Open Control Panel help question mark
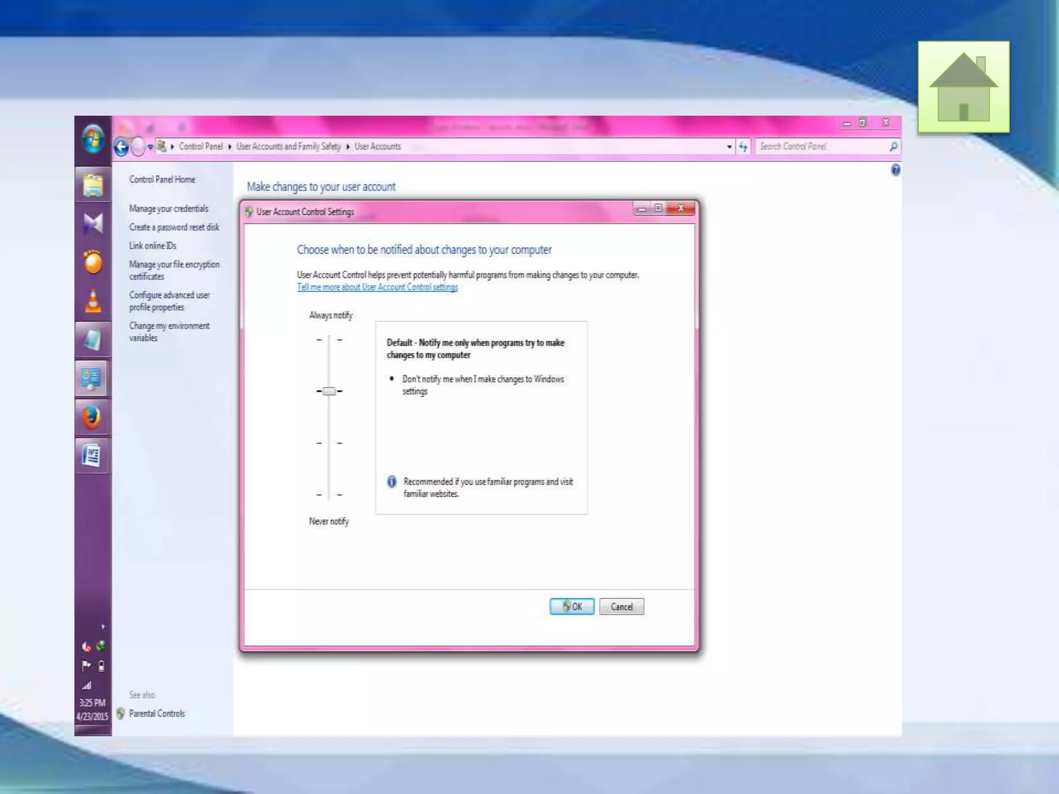 [895, 170]
